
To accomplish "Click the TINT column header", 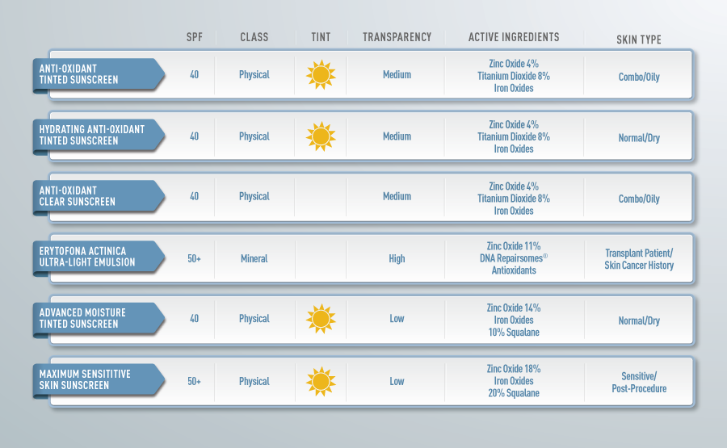I will click(x=321, y=37).
